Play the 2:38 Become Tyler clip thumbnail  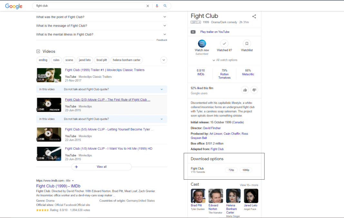click(49, 134)
